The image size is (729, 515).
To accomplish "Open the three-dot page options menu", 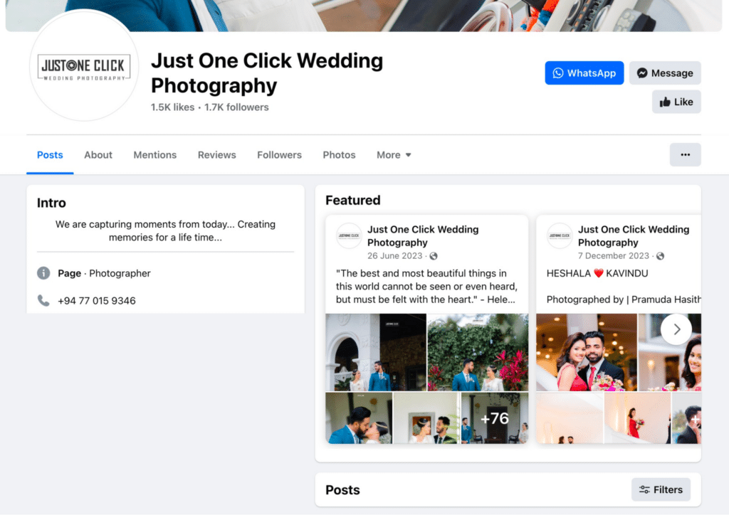I will 685,154.
